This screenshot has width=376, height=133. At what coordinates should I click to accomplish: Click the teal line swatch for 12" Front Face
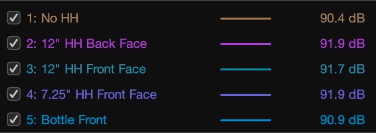(x=246, y=69)
